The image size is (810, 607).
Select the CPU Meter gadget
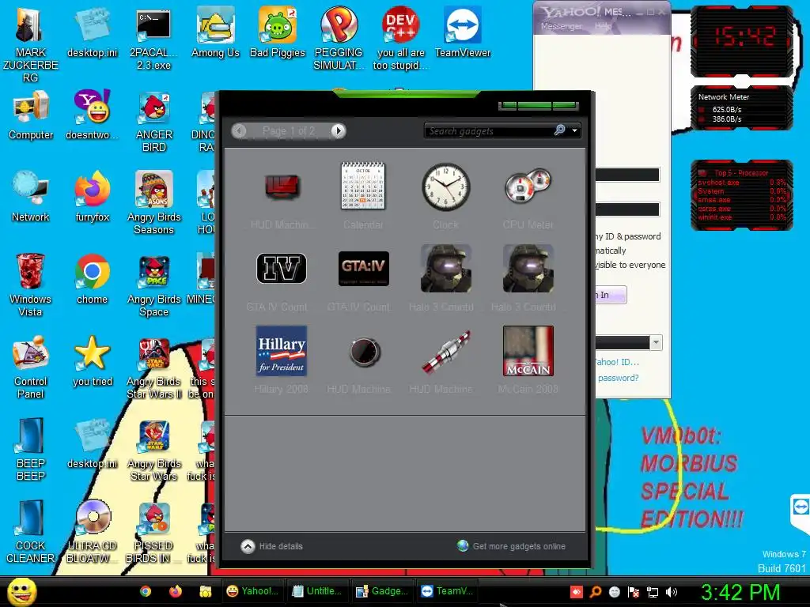[x=528, y=186]
